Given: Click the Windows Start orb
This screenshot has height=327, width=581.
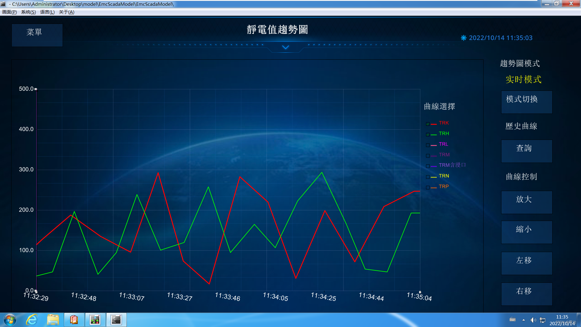Looking at the screenshot, I should coord(10,320).
